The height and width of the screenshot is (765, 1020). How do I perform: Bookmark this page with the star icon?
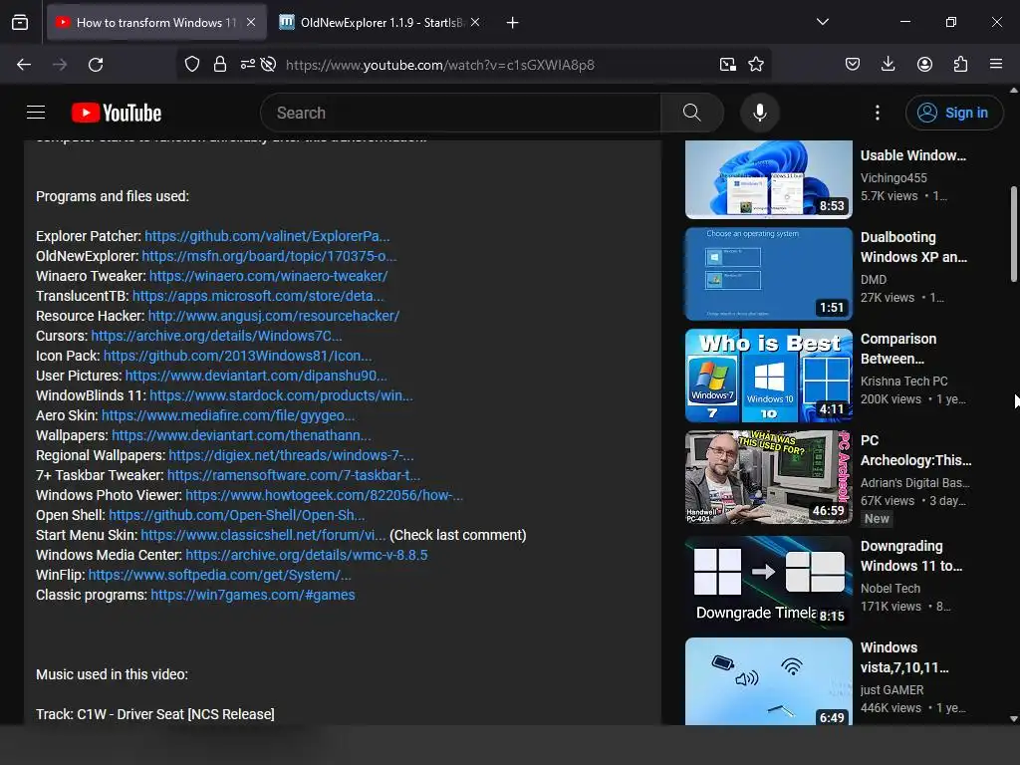click(x=756, y=65)
